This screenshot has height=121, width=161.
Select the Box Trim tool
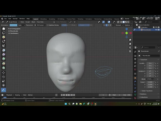point(4,41)
